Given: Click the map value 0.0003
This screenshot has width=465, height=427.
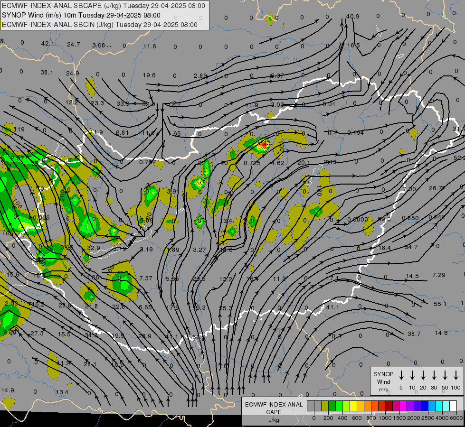Looking at the screenshot, I should 357,219.
